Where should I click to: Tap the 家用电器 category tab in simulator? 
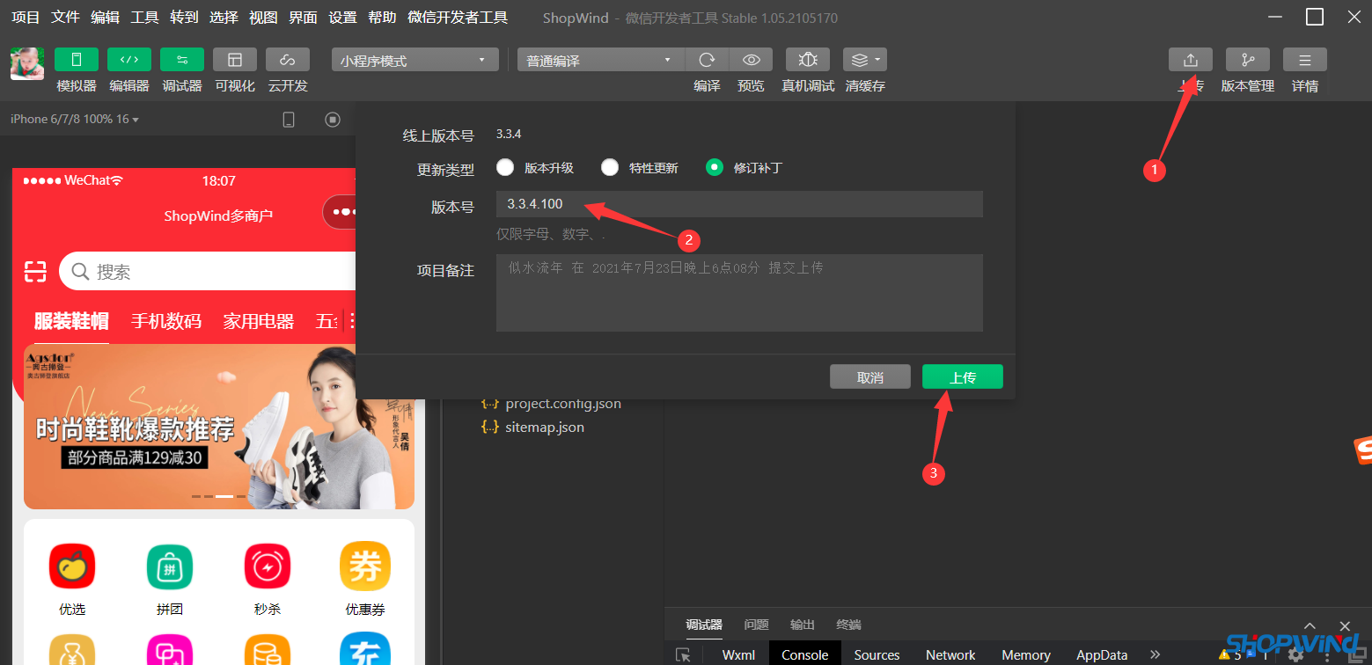tap(258, 321)
